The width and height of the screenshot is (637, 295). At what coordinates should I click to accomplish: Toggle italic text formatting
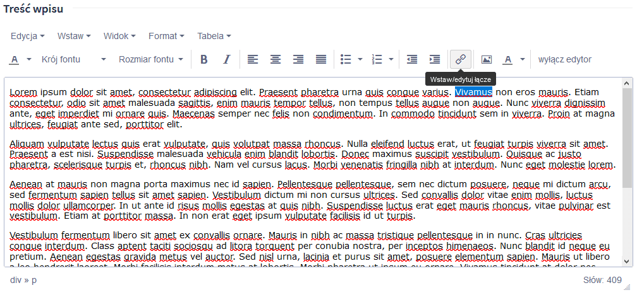[x=227, y=59]
